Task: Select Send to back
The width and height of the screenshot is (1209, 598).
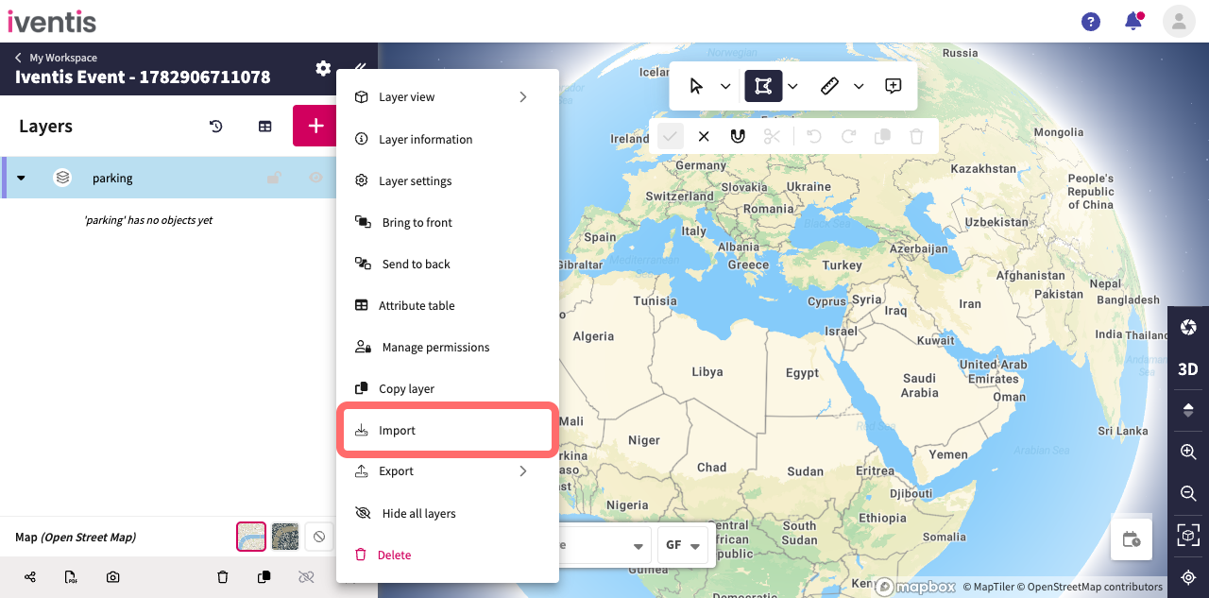Action: [448, 264]
